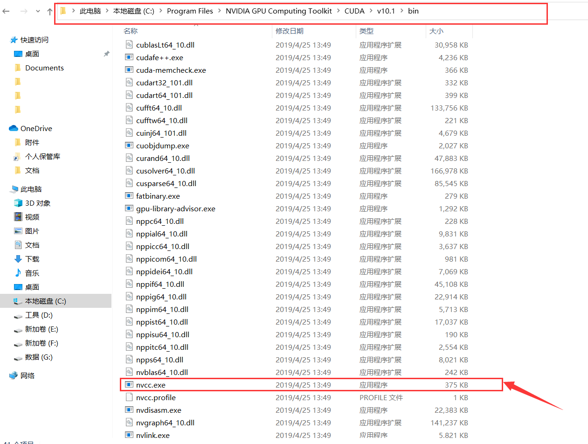Select cusolver64_10.dll file name
The width and height of the screenshot is (588, 444).
click(x=166, y=171)
